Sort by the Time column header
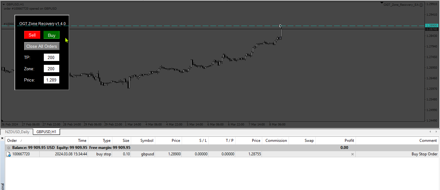Viewport: 440px width, 190px height. pos(64,140)
